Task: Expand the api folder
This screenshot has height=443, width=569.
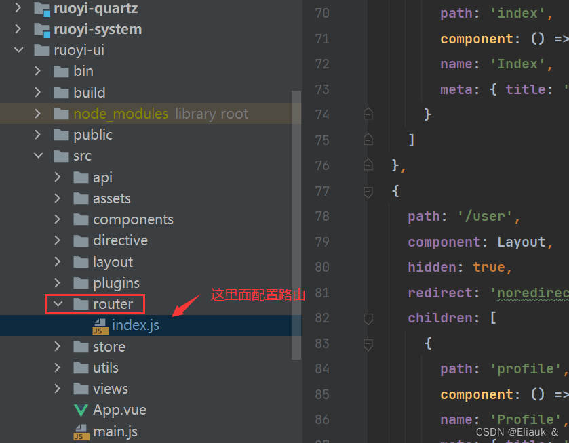Action: coord(57,177)
